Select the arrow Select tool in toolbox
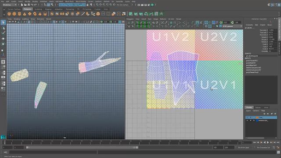The height and width of the screenshot is (158, 281). click(x=3, y=22)
